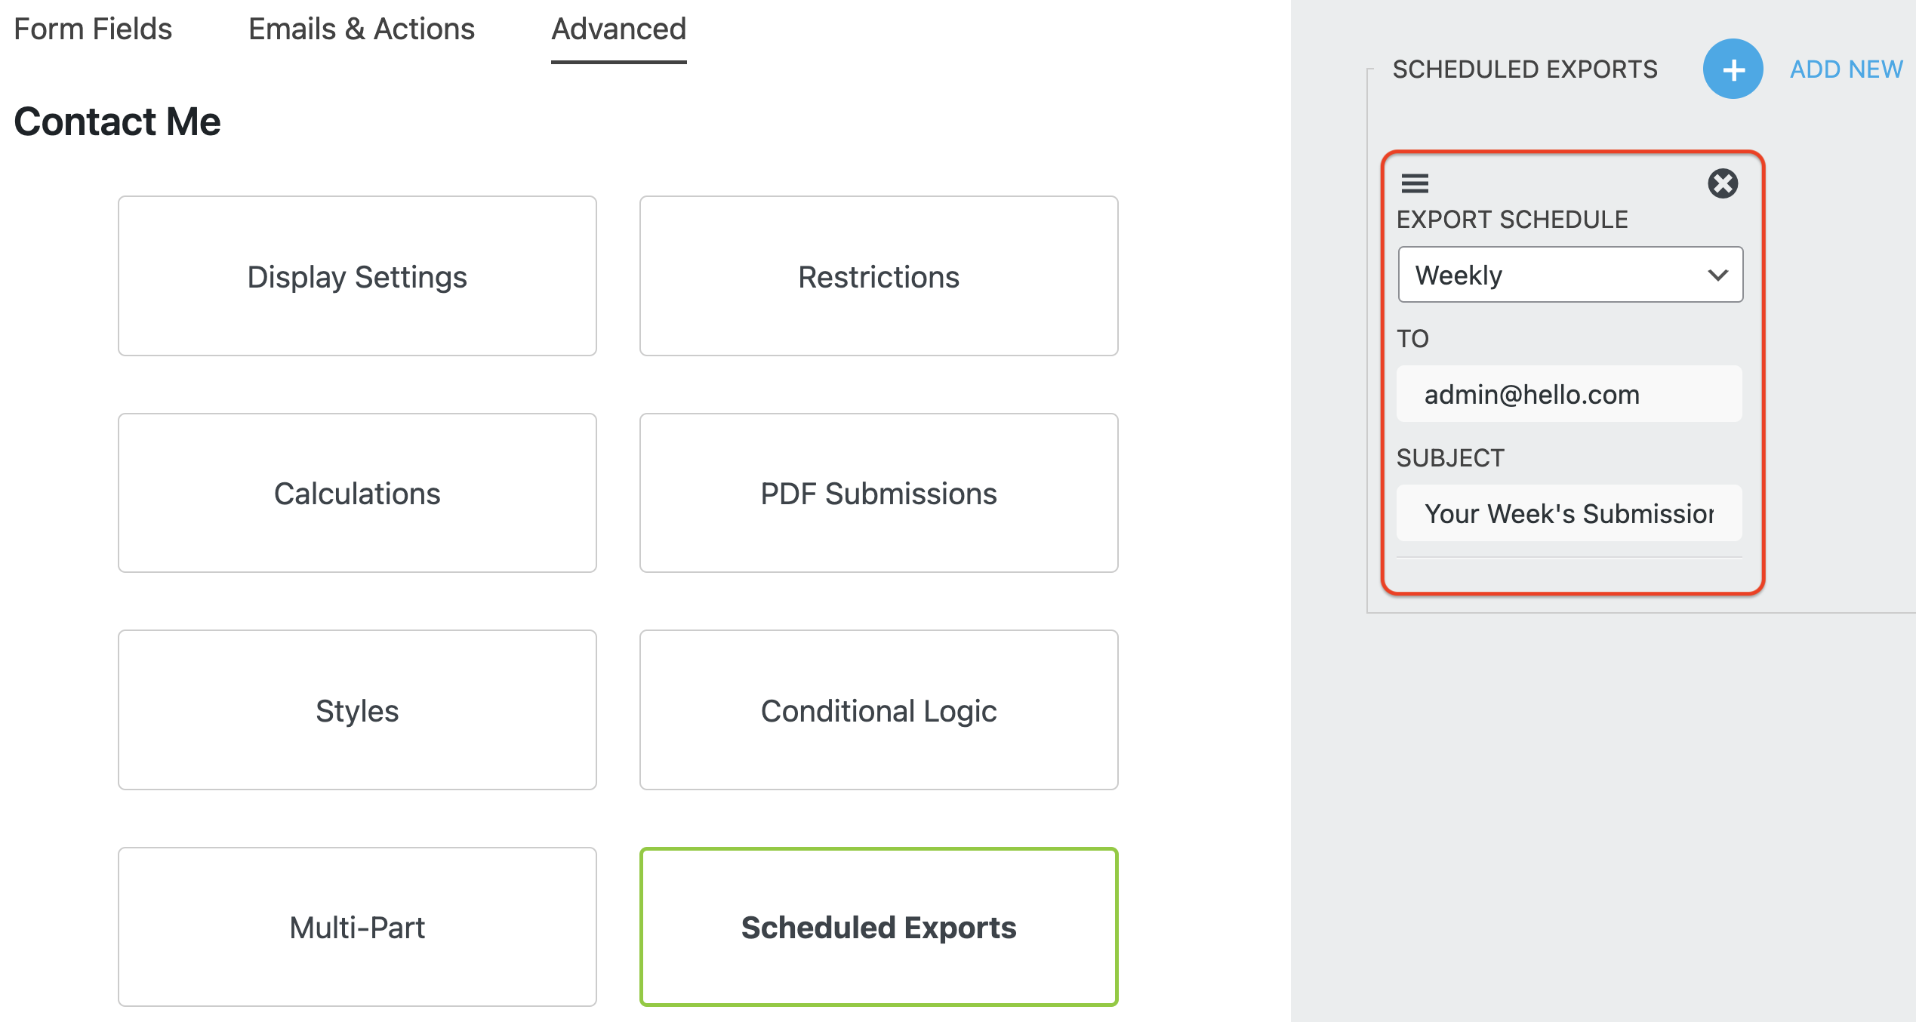Open the Multi-Part settings
Viewport: 1916px width, 1022px height.
click(x=356, y=927)
